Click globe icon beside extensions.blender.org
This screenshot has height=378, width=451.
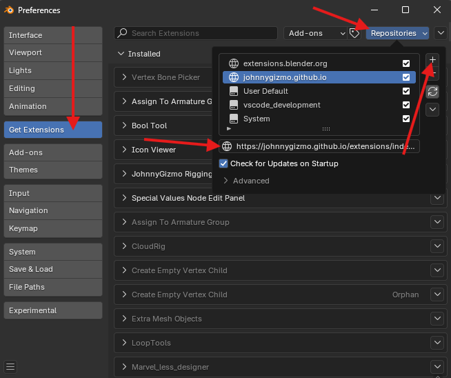tap(234, 63)
